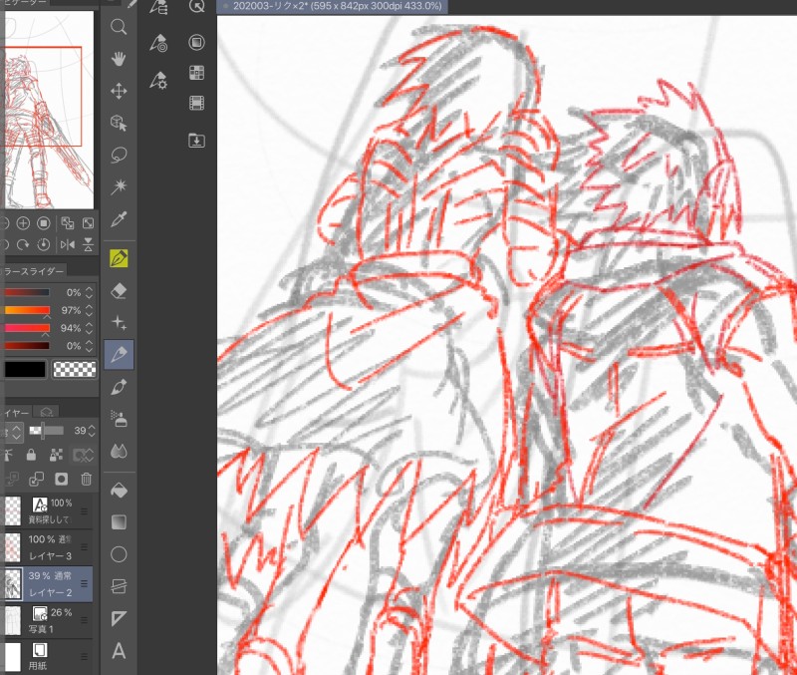
Task: Adjust the orange slider showing 97%
Action: click(x=27, y=310)
